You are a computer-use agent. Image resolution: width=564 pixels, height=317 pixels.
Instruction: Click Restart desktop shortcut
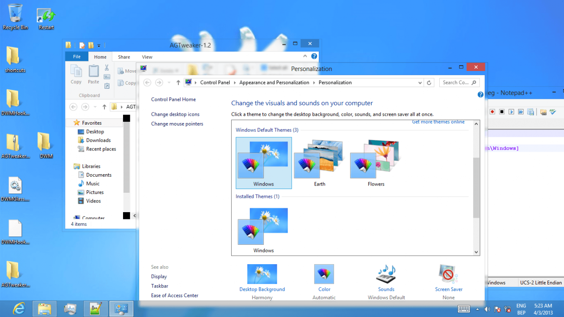tap(46, 19)
